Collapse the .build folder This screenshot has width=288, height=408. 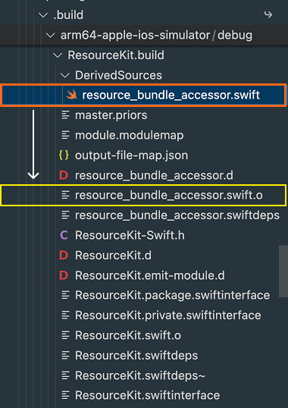[x=43, y=15]
